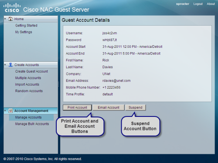Collapse the Home section arrow
Viewport: 218px width, 163px height.
pyautogui.click(x=5, y=19)
